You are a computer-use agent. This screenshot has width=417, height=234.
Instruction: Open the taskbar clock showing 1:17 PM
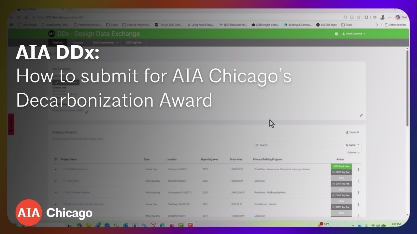click(396, 225)
